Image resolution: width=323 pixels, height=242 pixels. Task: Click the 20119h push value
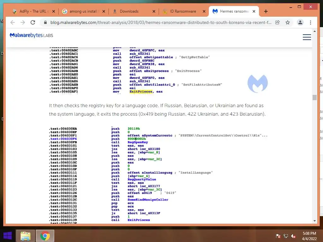pos(133,129)
